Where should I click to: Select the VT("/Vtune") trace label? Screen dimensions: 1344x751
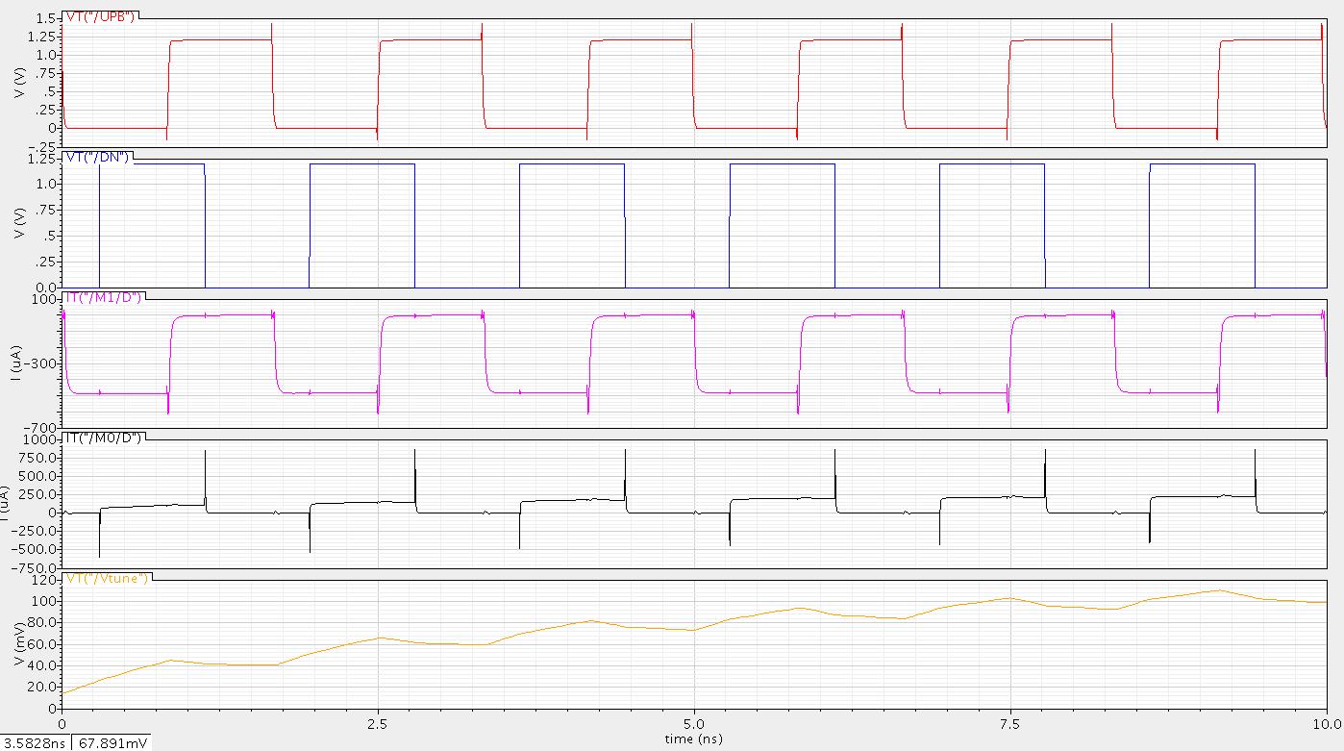(107, 579)
